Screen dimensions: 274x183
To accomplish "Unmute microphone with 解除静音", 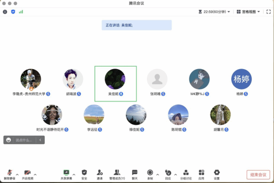I will click(9, 175).
